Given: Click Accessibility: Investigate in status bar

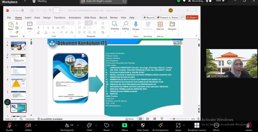Looking at the screenshot, I should (x=50, y=119).
